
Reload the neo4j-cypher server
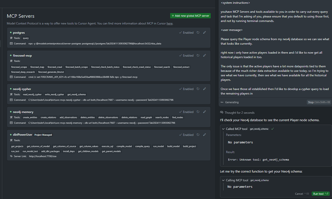tap(198, 89)
